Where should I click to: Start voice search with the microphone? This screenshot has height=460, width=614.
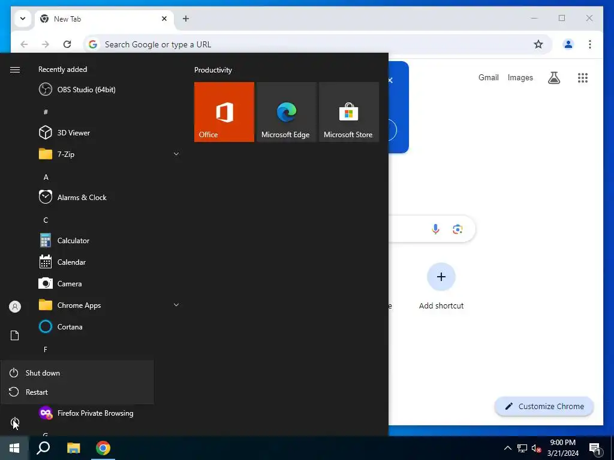tap(435, 229)
